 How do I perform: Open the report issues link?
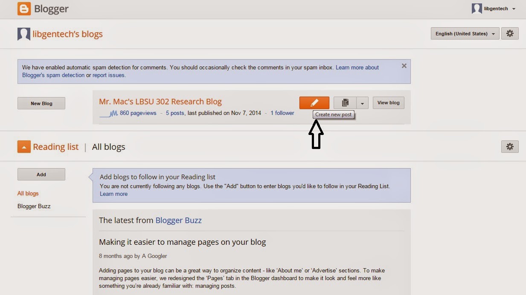pyautogui.click(x=108, y=75)
